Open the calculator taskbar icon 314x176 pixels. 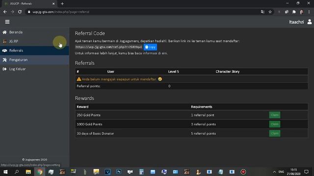pyautogui.click(x=141, y=172)
